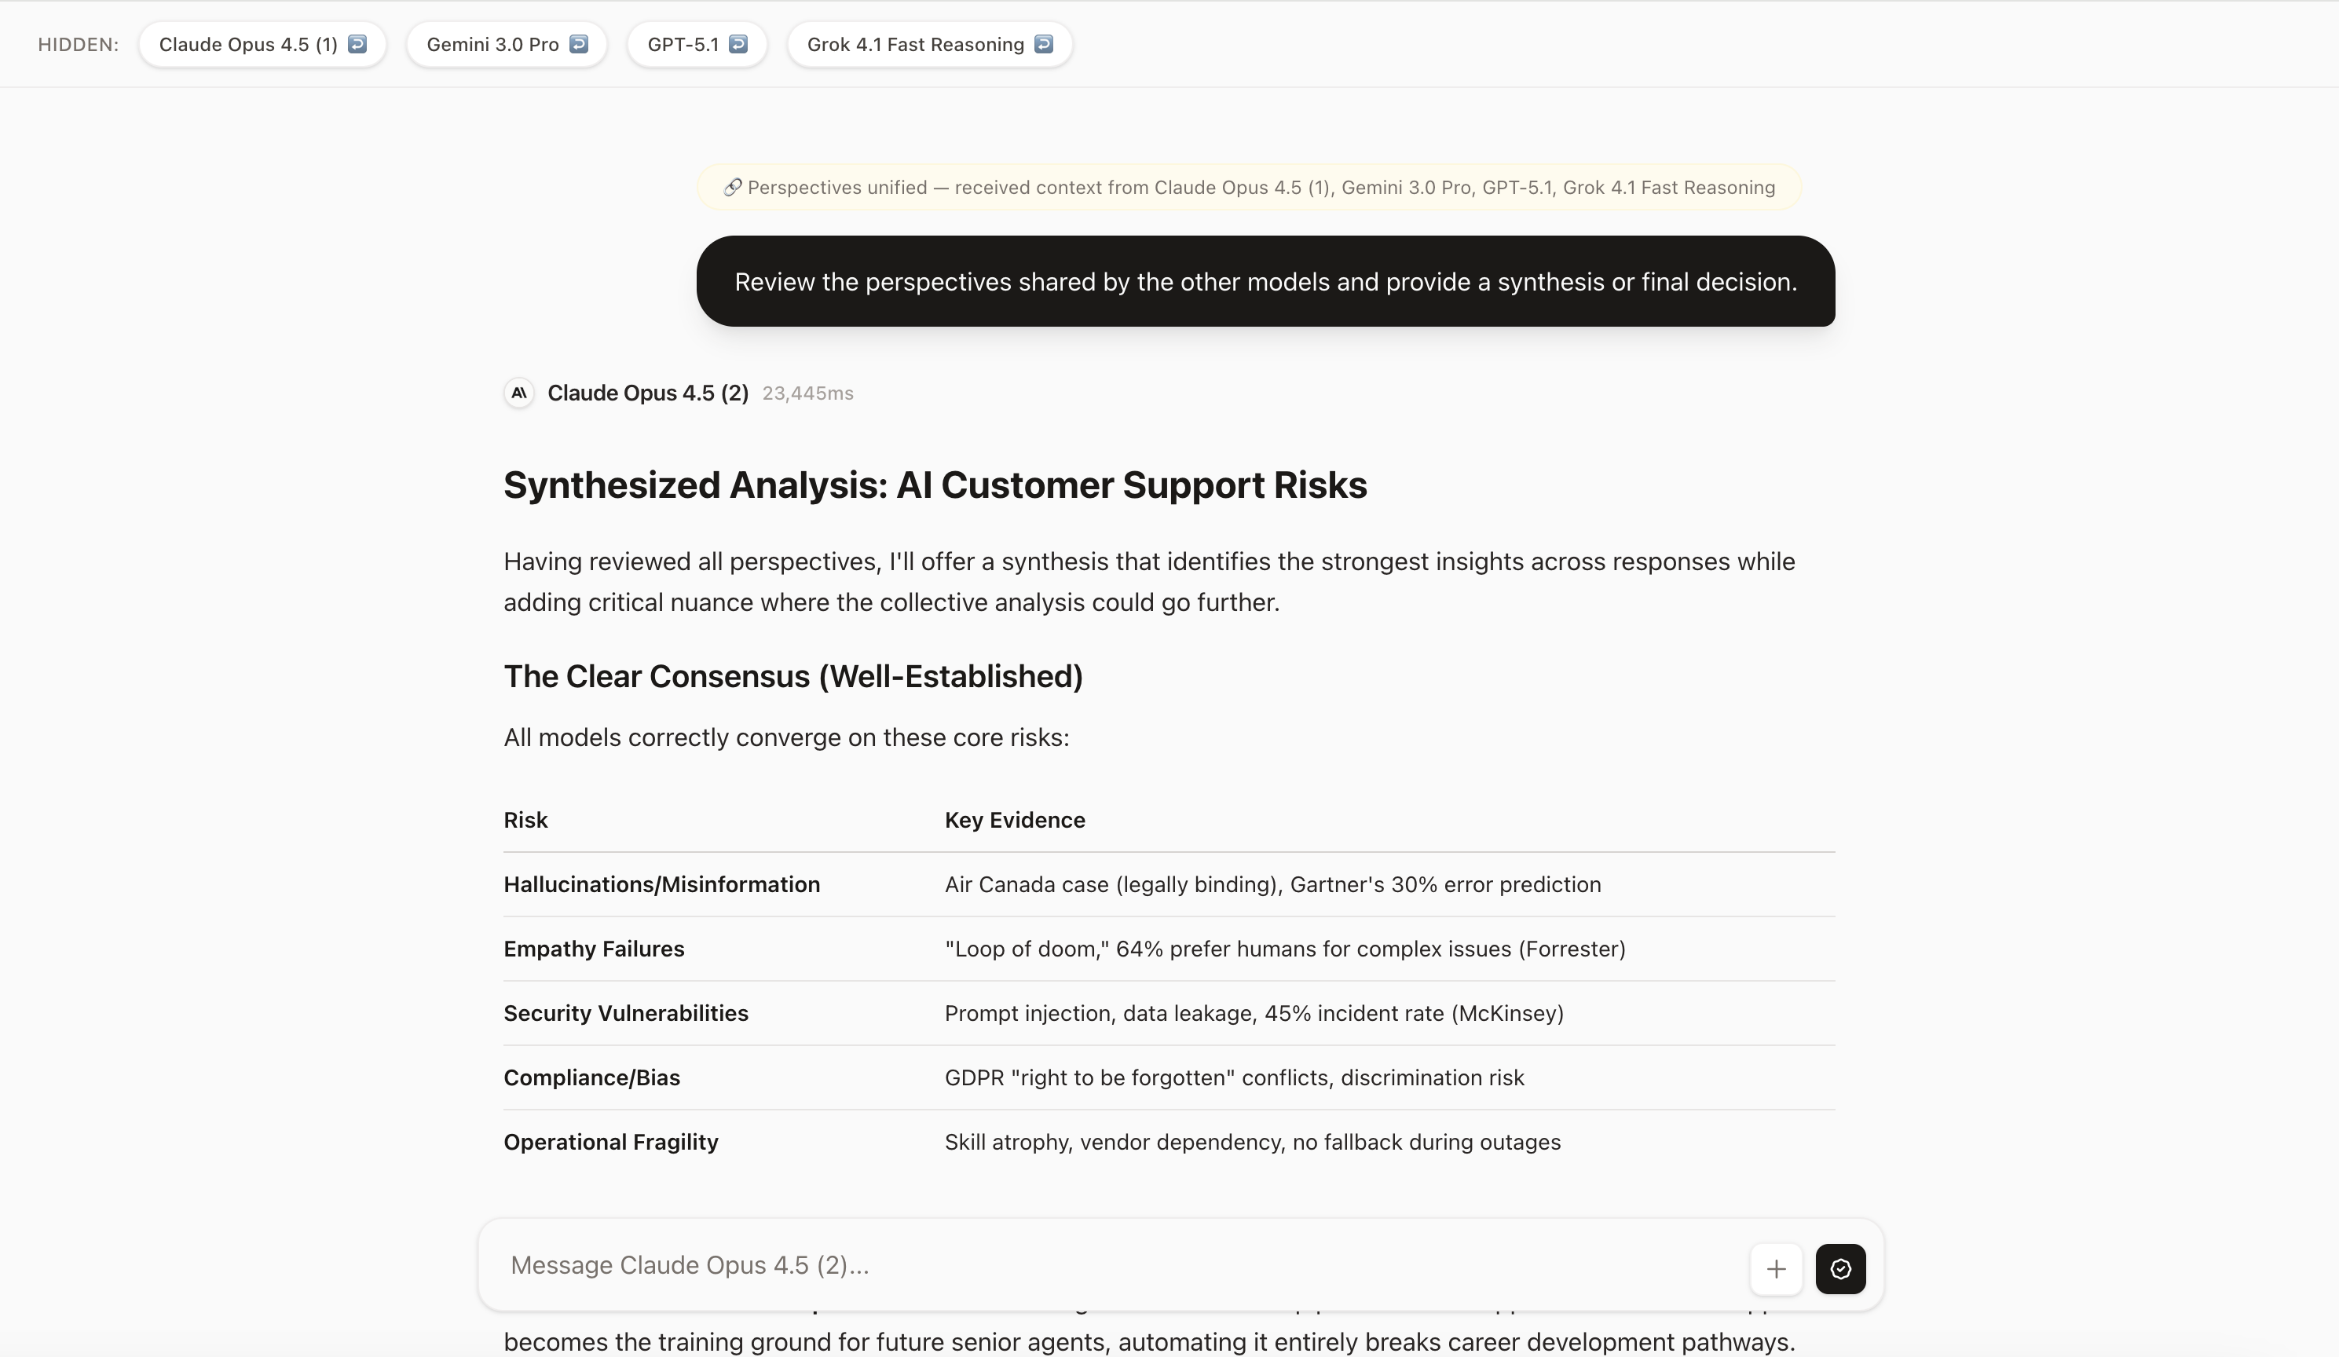The height and width of the screenshot is (1357, 2339).
Task: Click the HIDDEN label in the header
Action: (78, 44)
